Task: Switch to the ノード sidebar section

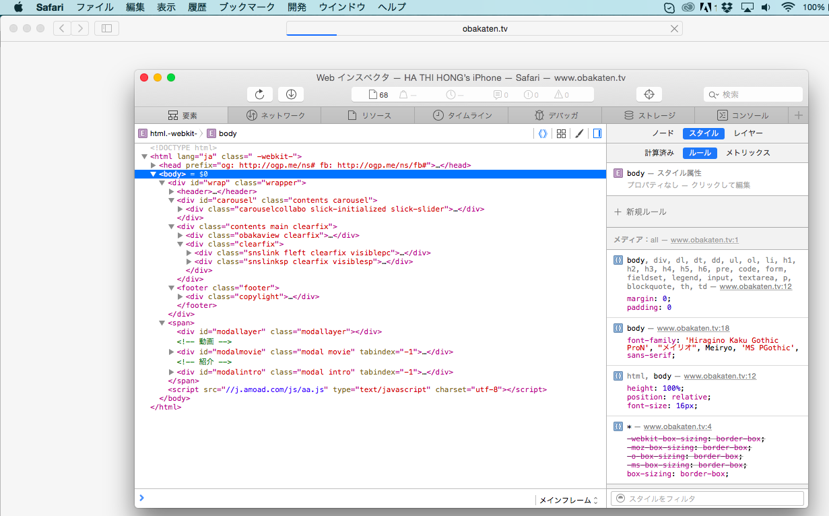Action: [x=663, y=133]
